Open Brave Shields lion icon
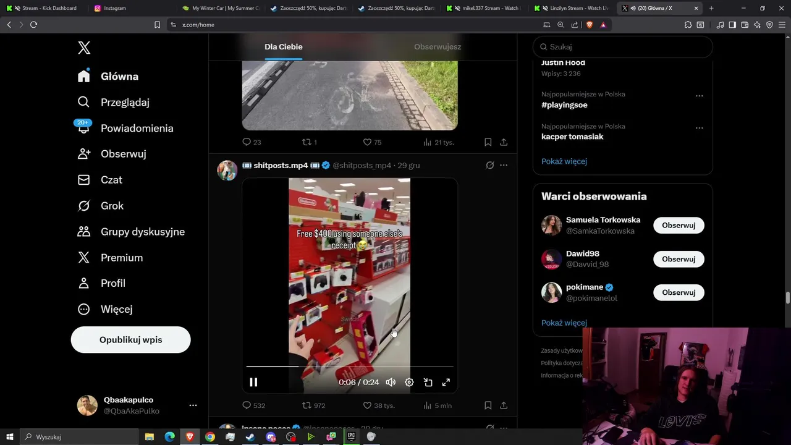Screen dimensions: 791x445 point(589,25)
